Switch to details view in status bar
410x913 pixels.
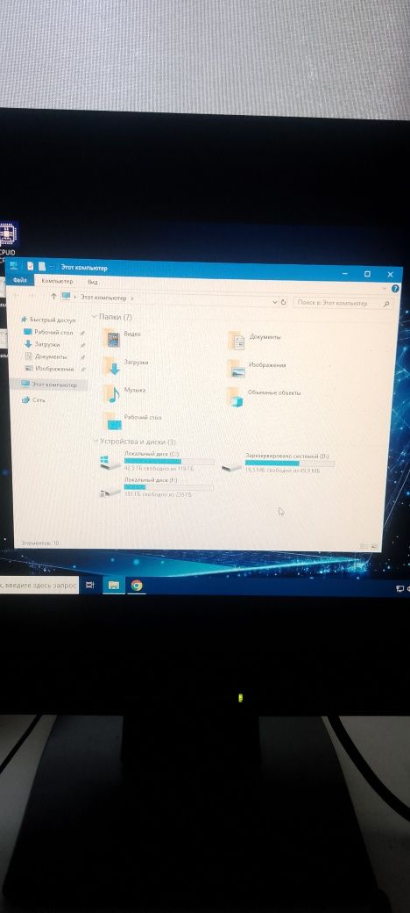[x=364, y=546]
